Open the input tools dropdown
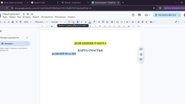The height and width of the screenshot is (104, 185). coord(152,22)
